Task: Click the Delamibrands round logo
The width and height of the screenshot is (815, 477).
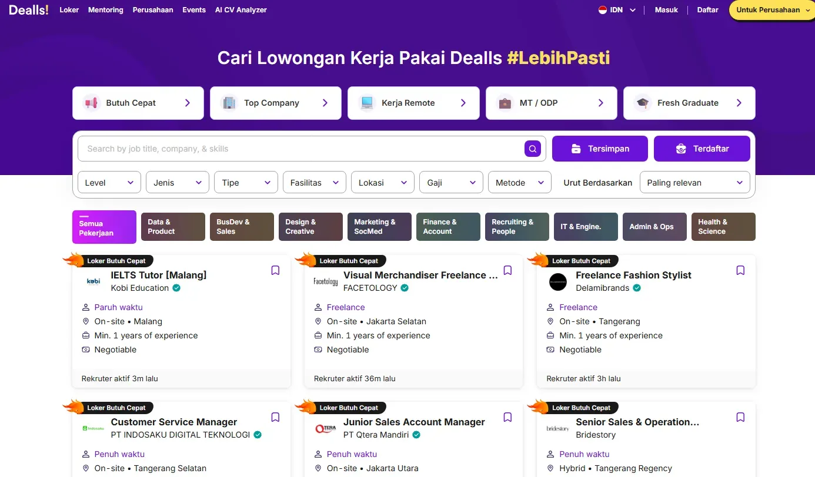Action: pyautogui.click(x=557, y=281)
